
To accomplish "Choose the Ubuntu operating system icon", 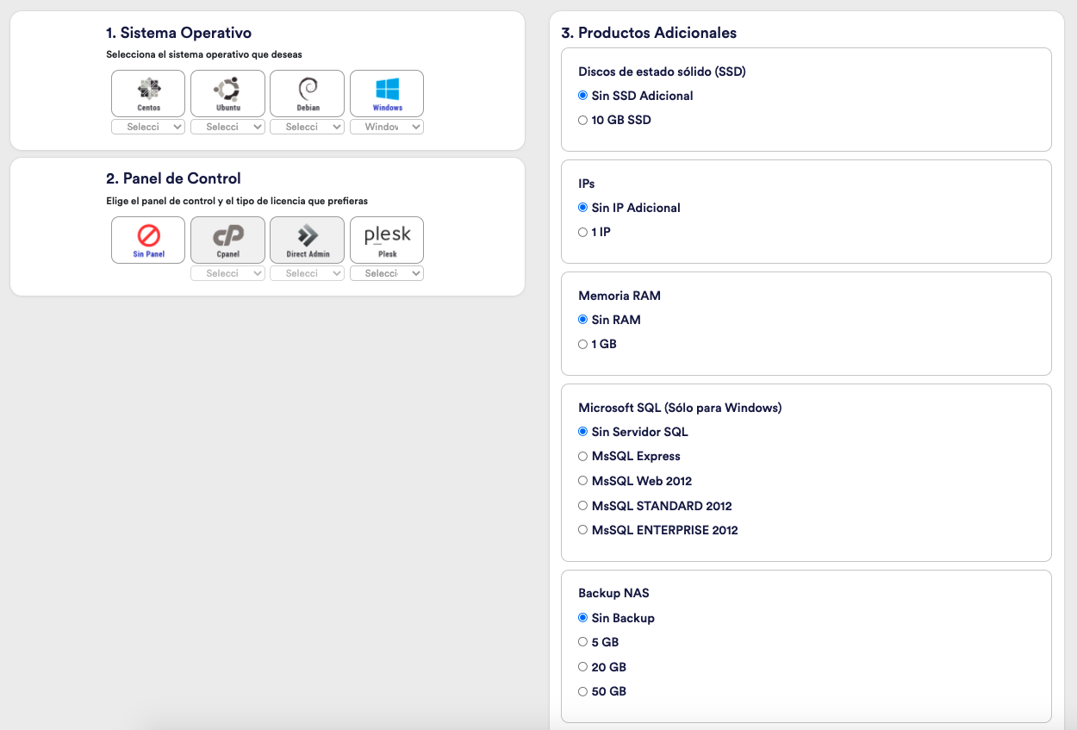I will point(227,93).
